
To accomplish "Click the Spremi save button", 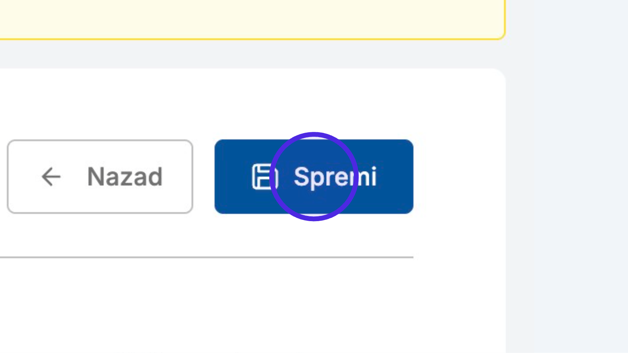I will [314, 176].
